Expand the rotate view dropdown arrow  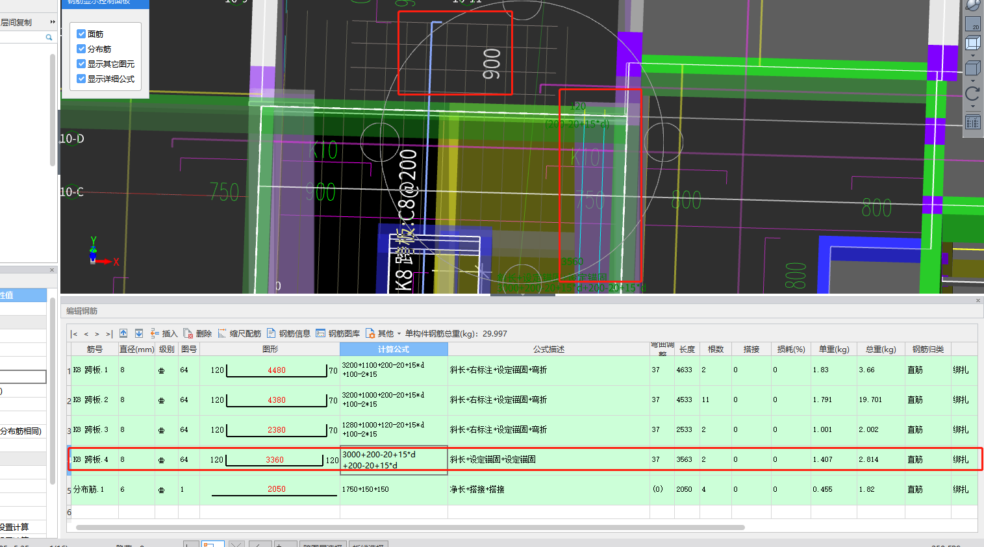click(x=973, y=107)
